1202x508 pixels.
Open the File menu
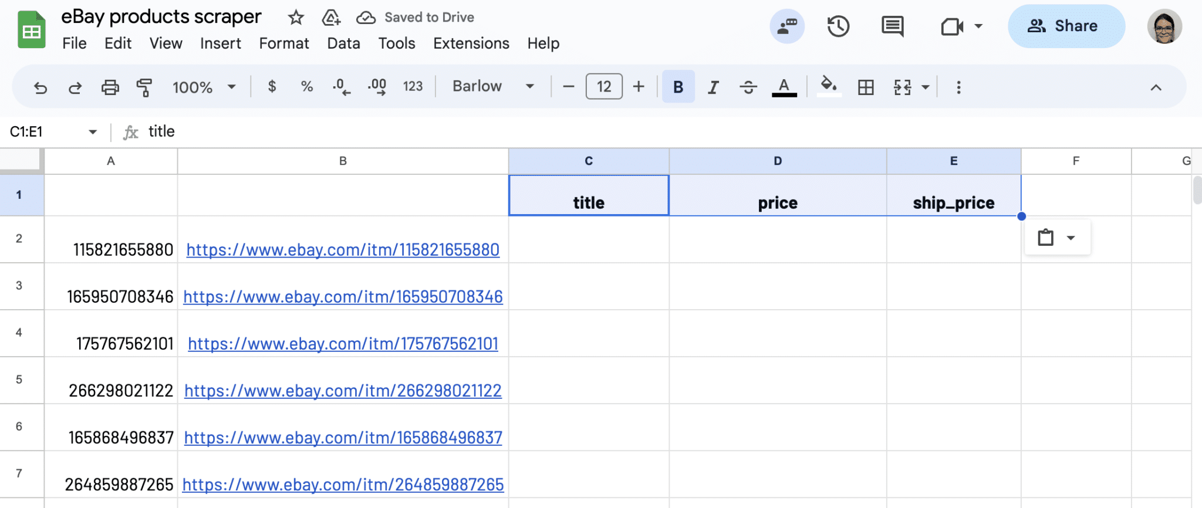[75, 43]
